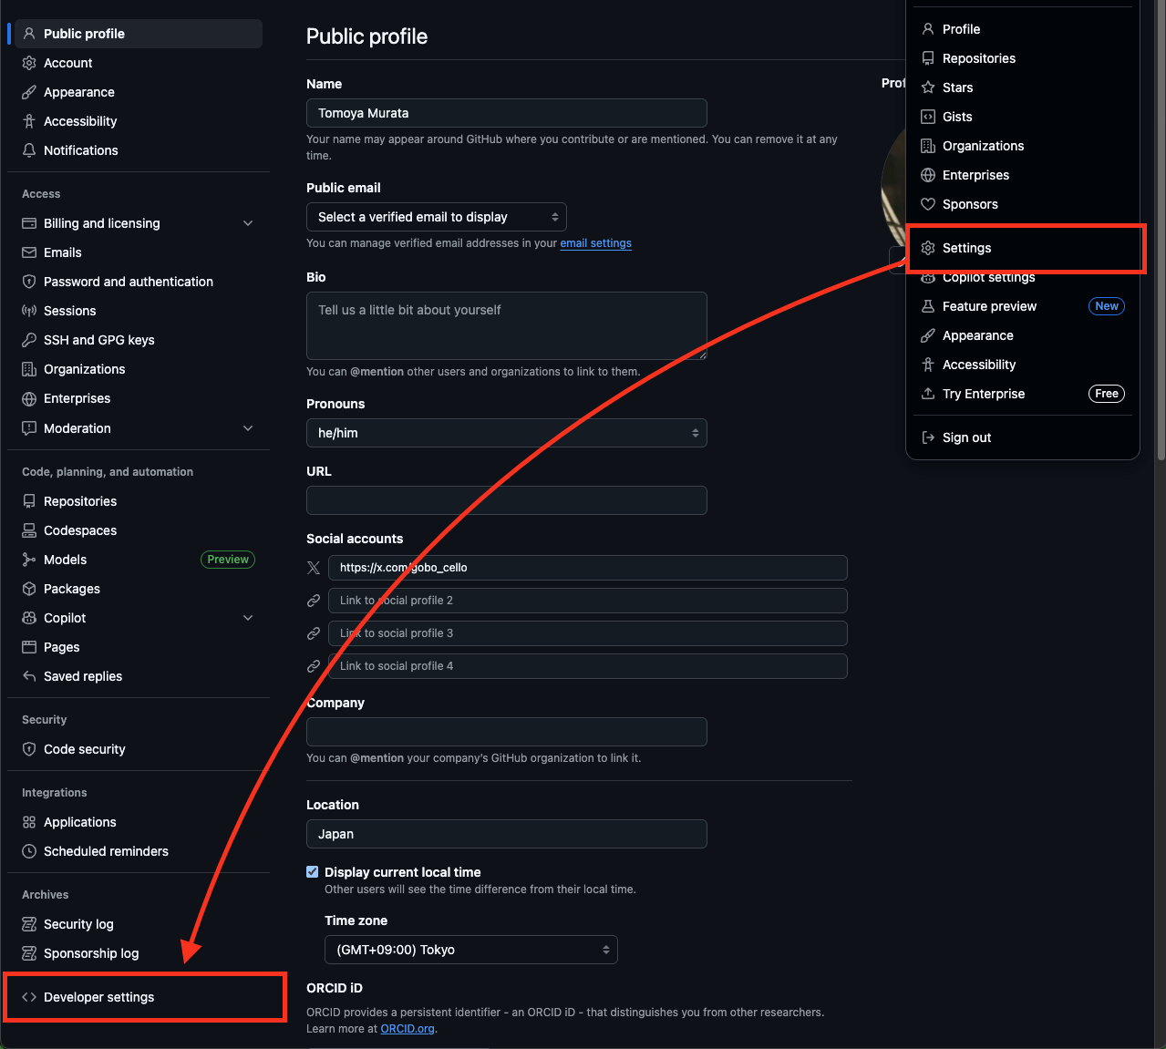Screen dimensions: 1166x1049
Task: Click the Bio text area
Action: (x=507, y=325)
